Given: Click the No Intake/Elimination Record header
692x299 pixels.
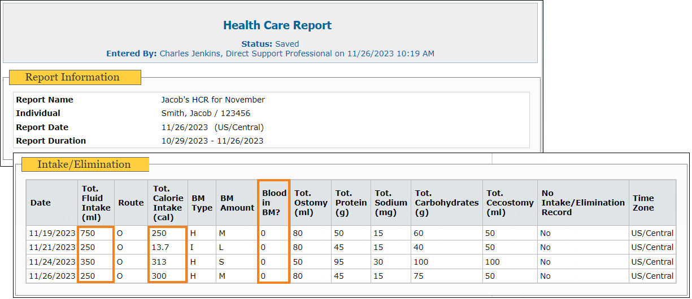Looking at the screenshot, I should tap(583, 203).
